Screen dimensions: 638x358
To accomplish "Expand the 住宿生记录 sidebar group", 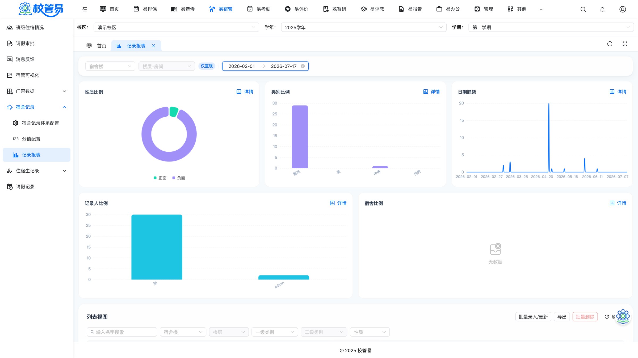I will [36, 171].
